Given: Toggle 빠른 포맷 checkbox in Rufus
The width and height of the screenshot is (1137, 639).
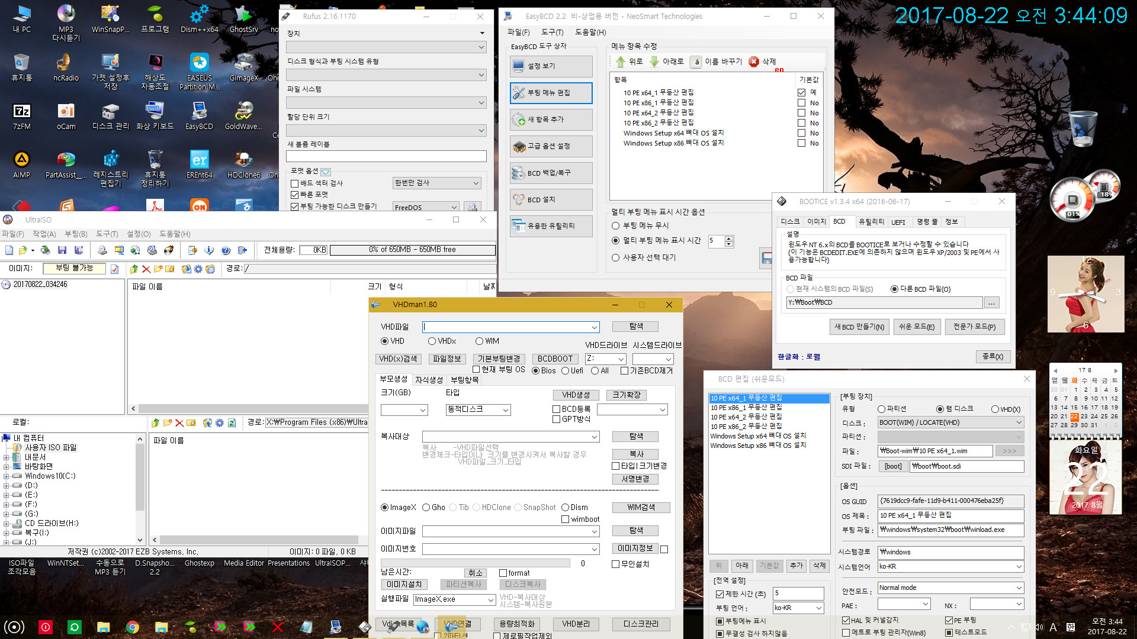Looking at the screenshot, I should 294,195.
